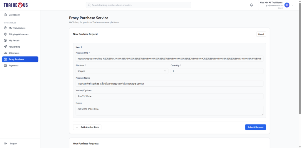Navigate to Forwarding

(20, 47)
